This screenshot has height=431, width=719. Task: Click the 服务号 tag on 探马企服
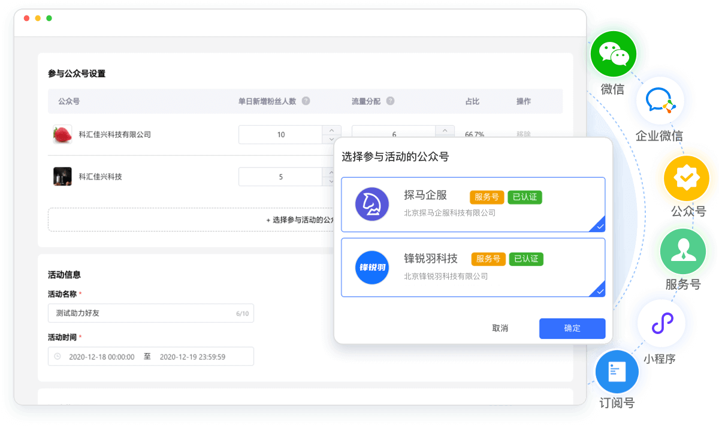(487, 197)
